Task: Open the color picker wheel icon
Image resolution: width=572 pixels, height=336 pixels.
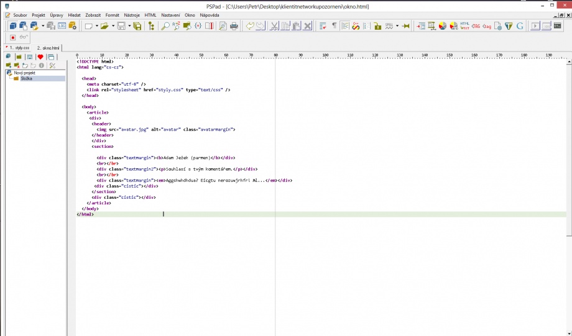Action: pyautogui.click(x=442, y=26)
